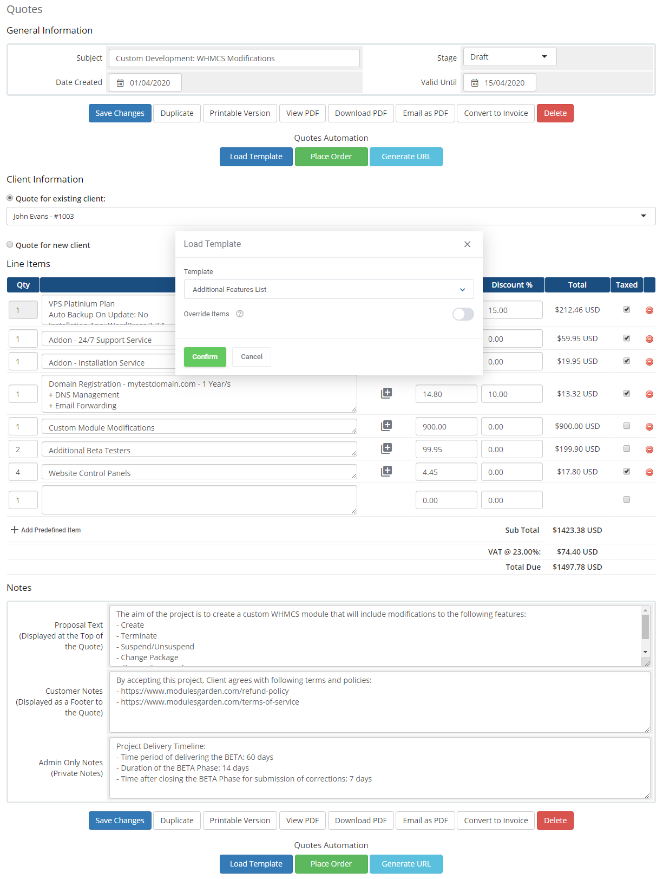Check Taxed for Custom Module Modifications
The image size is (663, 879).
point(626,426)
